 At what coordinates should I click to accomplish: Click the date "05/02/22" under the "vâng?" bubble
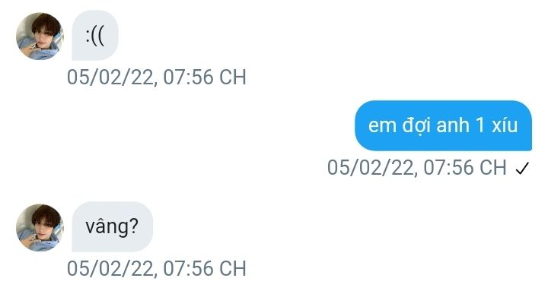110,268
